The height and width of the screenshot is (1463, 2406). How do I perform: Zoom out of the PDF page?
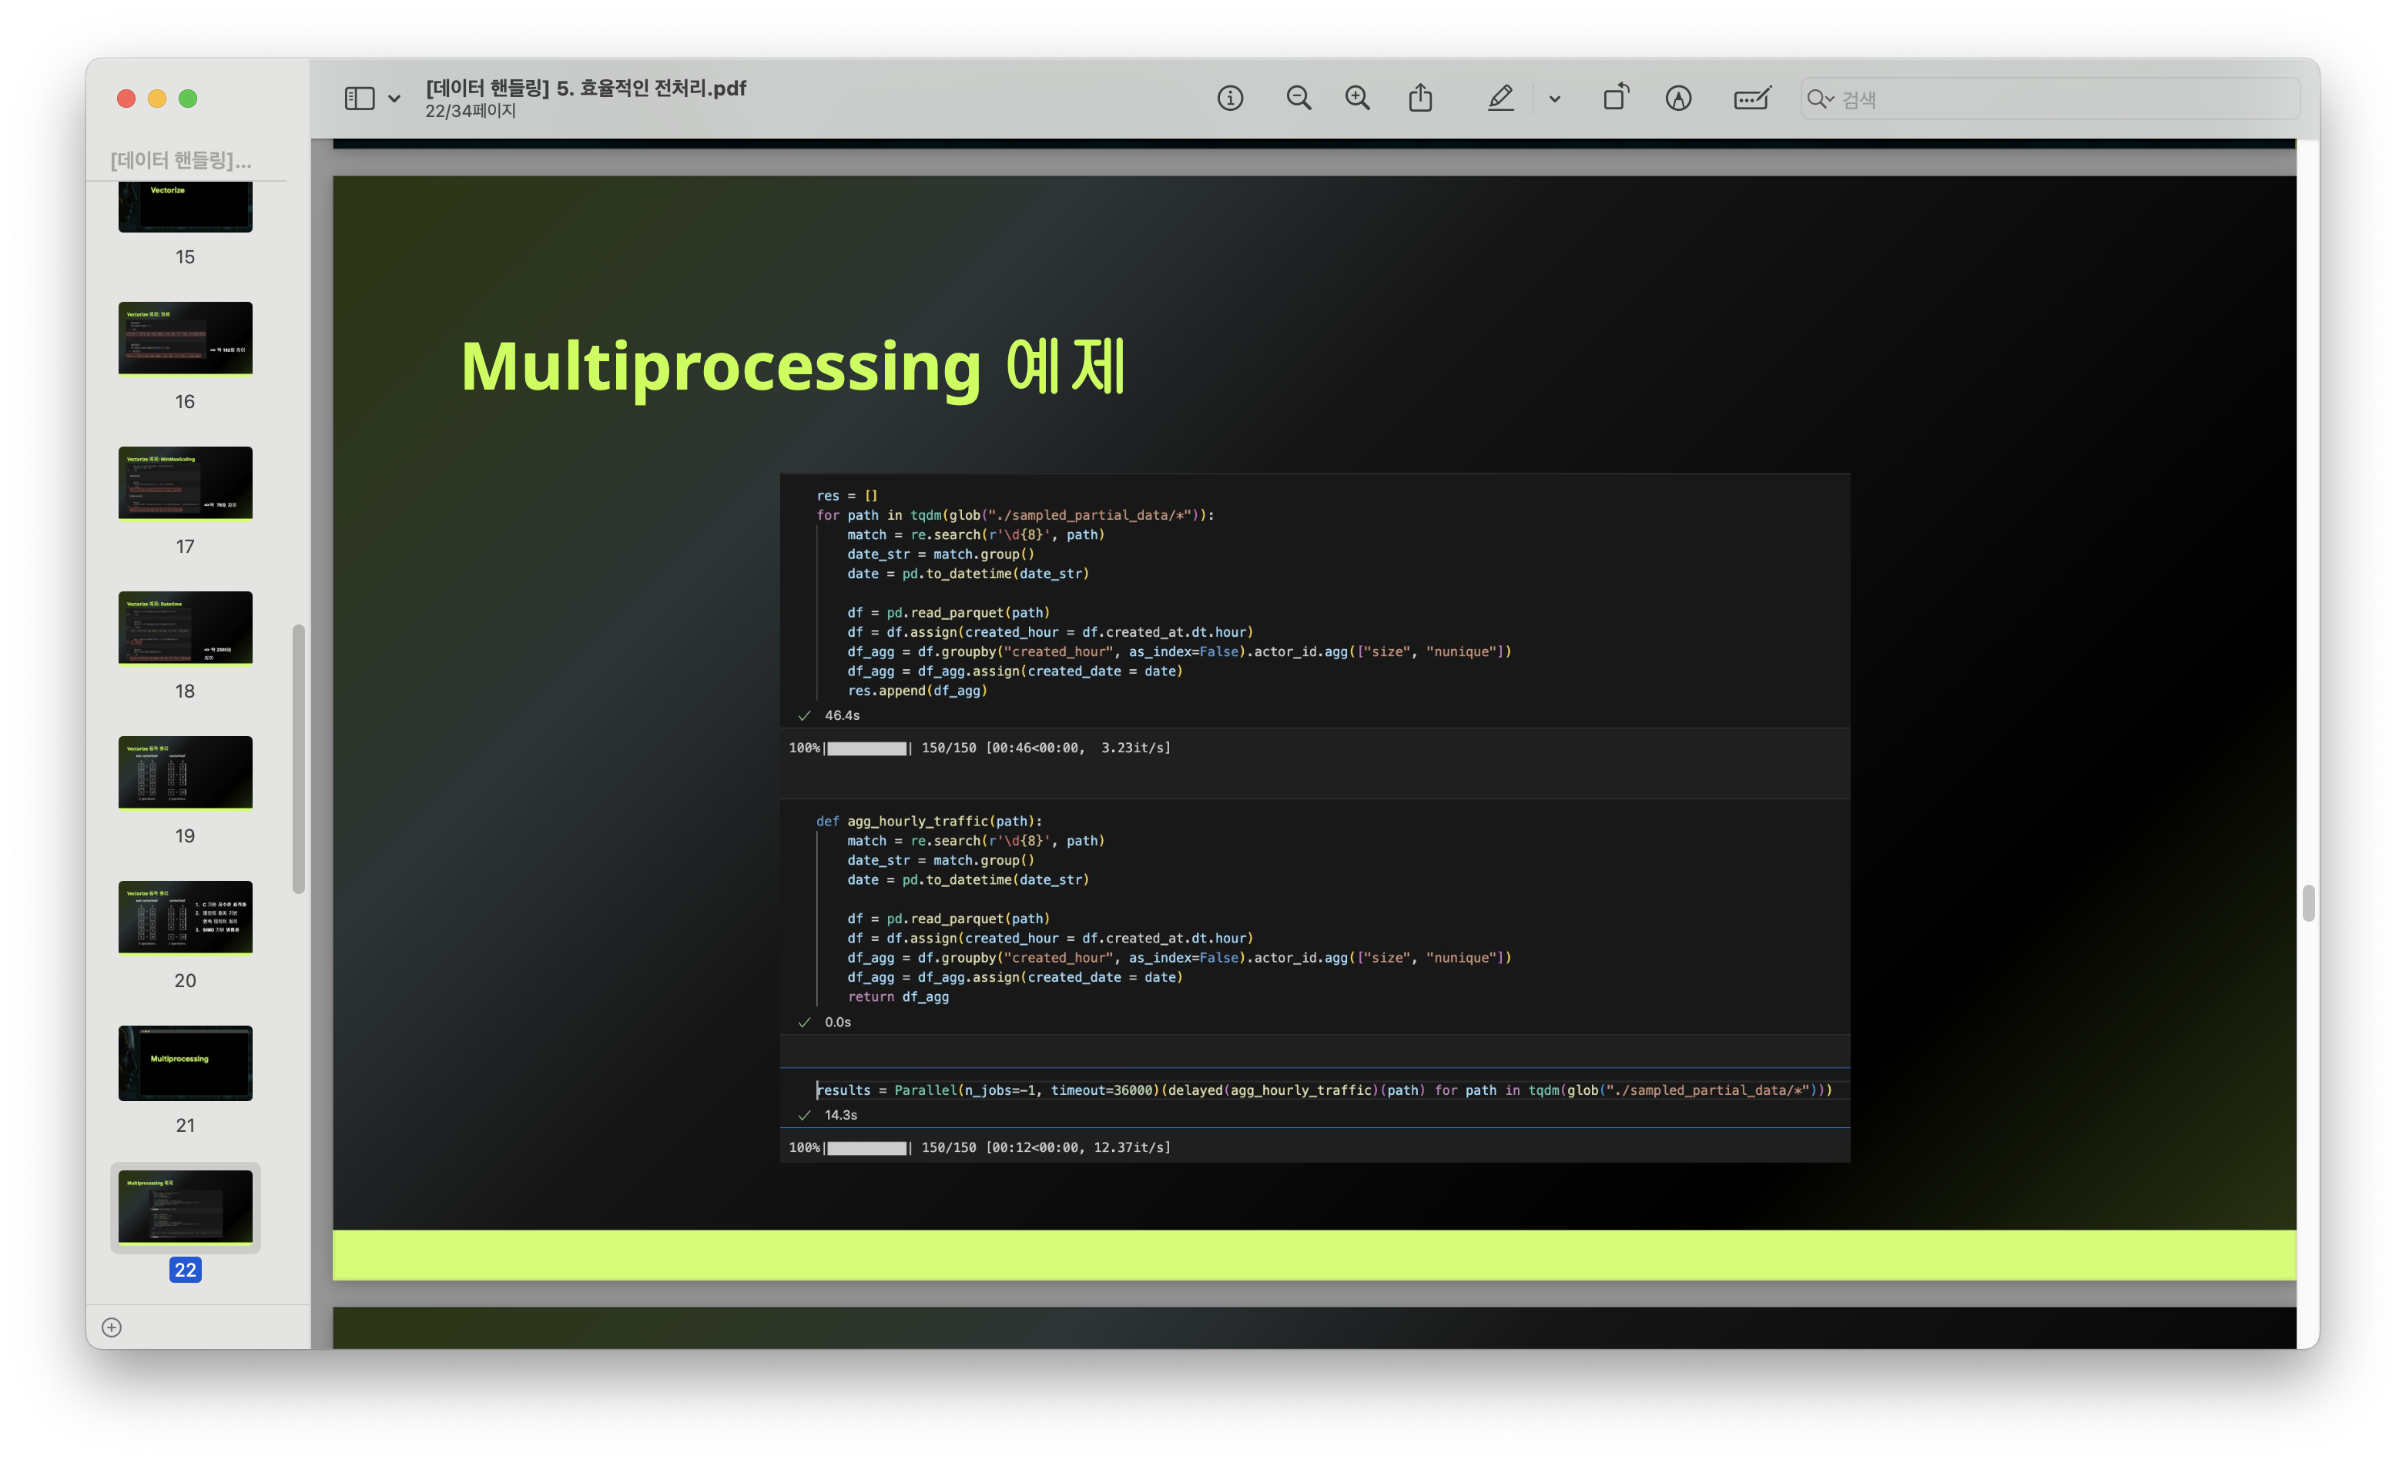point(1298,99)
